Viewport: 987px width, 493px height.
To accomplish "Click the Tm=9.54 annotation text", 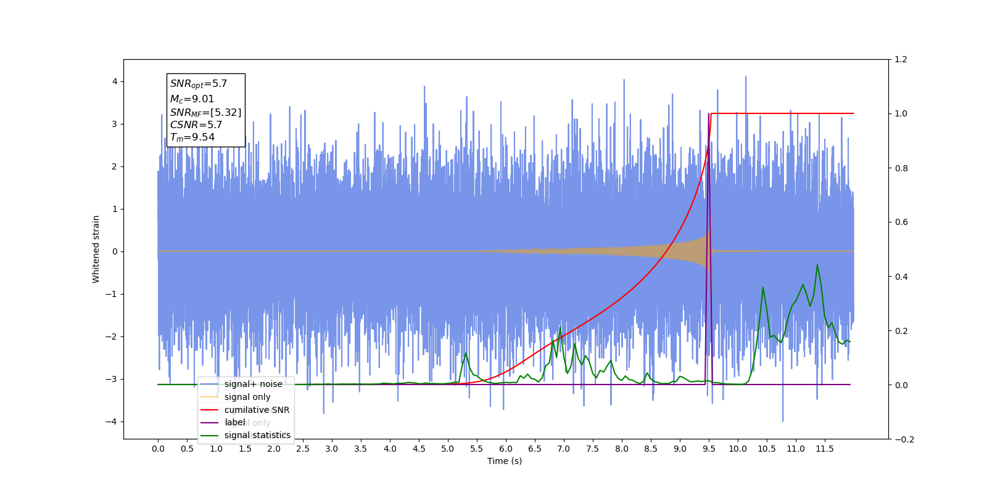I will pos(192,137).
